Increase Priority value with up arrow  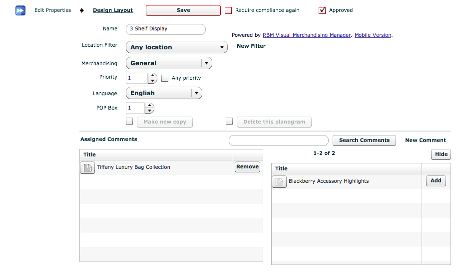coord(152,76)
